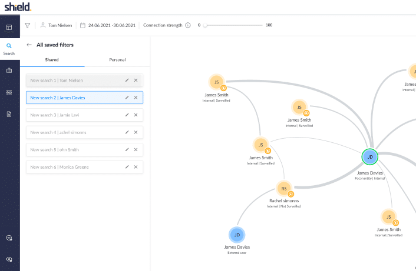
Task: Click the briefcase icon in sidebar
Action: pyautogui.click(x=9, y=71)
